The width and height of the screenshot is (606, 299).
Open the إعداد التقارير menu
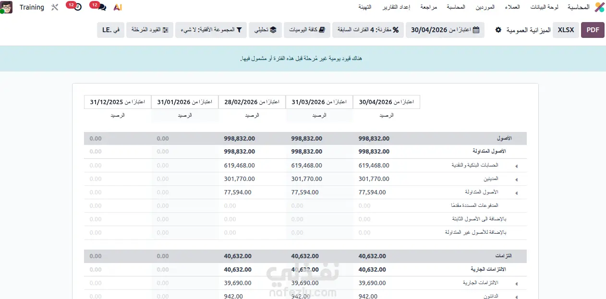396,7
